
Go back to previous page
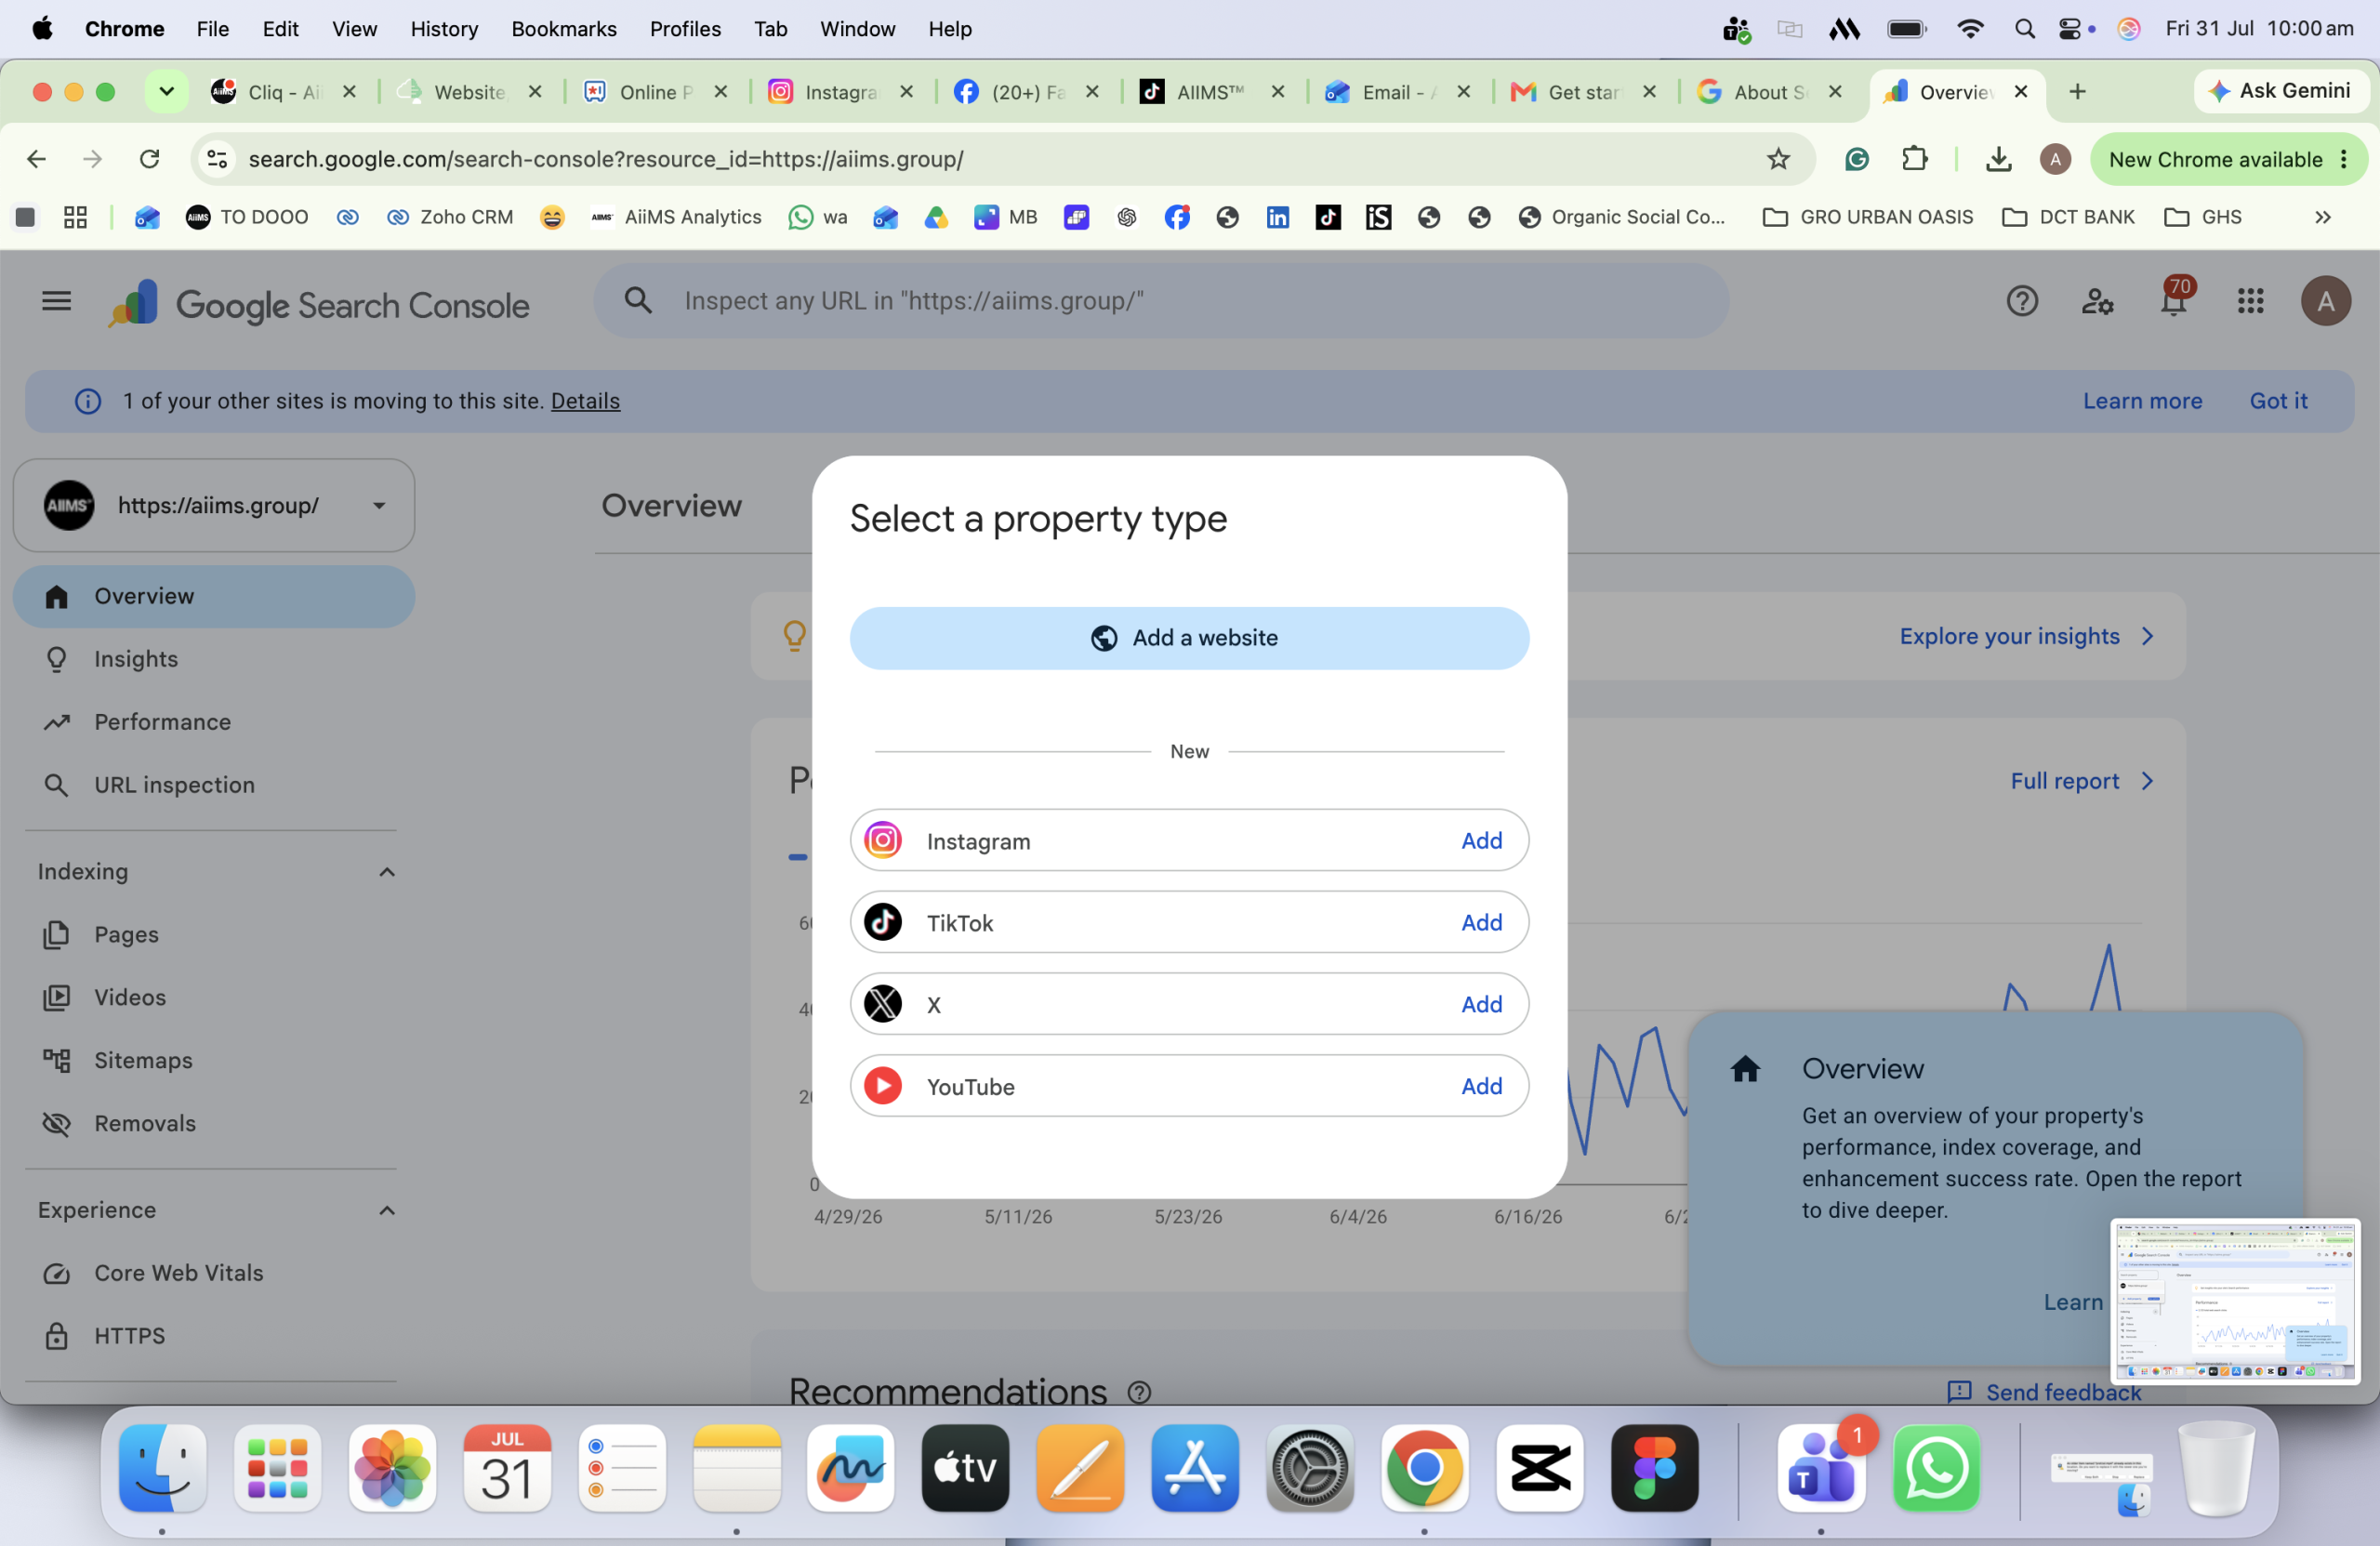click(x=37, y=159)
